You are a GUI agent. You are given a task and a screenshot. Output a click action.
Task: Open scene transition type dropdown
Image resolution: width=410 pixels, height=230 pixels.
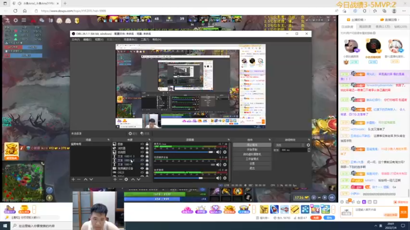coord(290,145)
